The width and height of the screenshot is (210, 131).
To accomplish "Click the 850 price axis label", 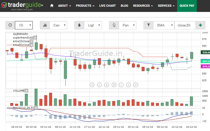I will point(204,74).
